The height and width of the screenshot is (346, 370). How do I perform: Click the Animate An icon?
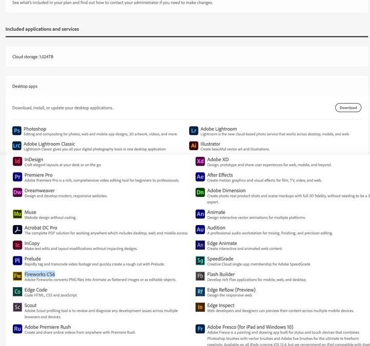tap(200, 214)
